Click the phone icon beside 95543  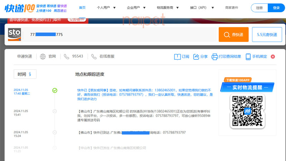[66, 57]
